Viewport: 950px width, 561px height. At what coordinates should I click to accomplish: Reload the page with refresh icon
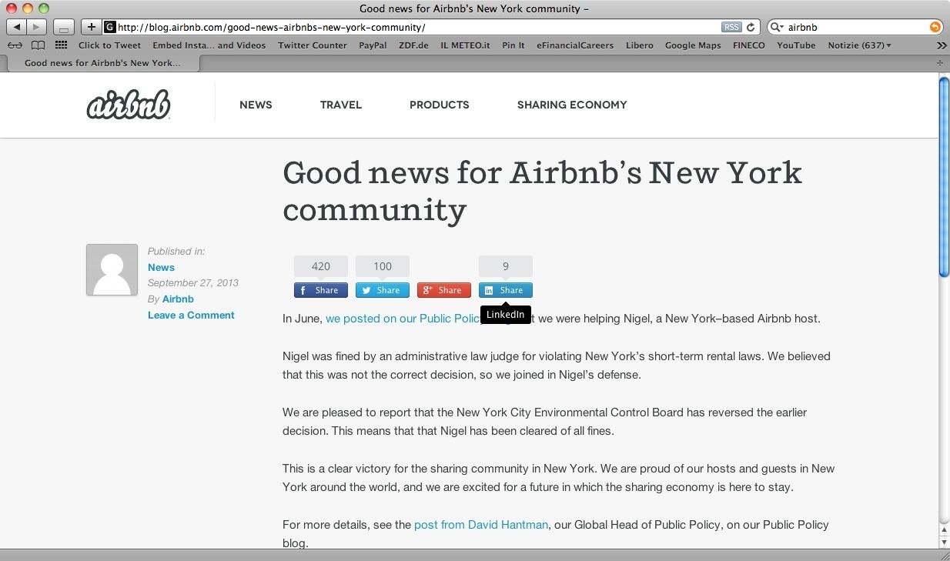[751, 27]
